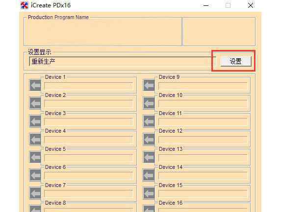Click the iCreate PDx16 app icon

[25, 5]
